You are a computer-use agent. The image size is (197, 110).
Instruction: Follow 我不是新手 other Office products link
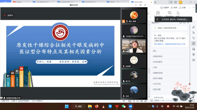[169, 44]
